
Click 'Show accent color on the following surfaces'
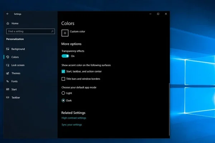pos(86,65)
